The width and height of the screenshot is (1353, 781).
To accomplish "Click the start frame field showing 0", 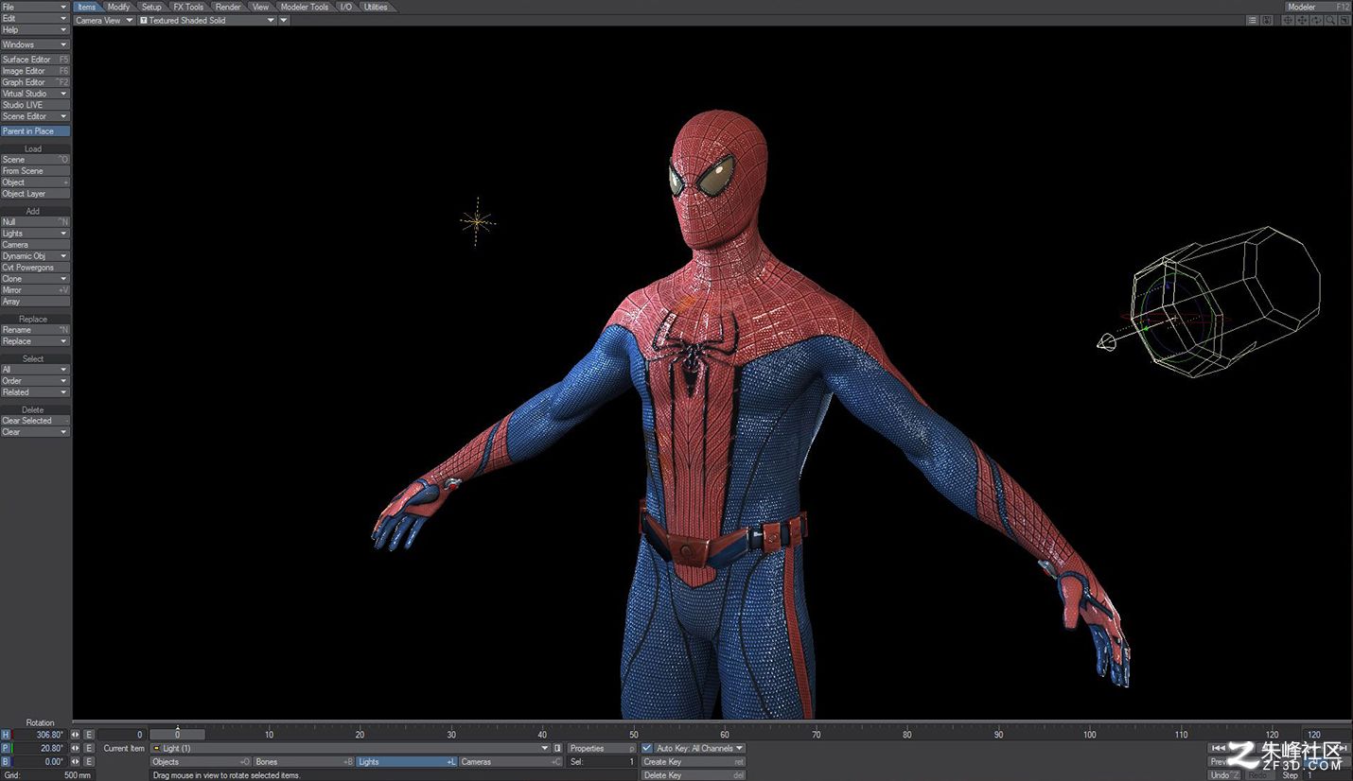I will [x=121, y=735].
